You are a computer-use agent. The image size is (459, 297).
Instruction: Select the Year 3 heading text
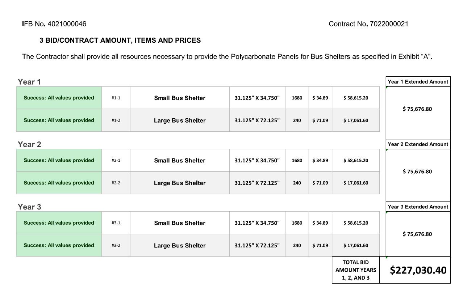[29, 207]
